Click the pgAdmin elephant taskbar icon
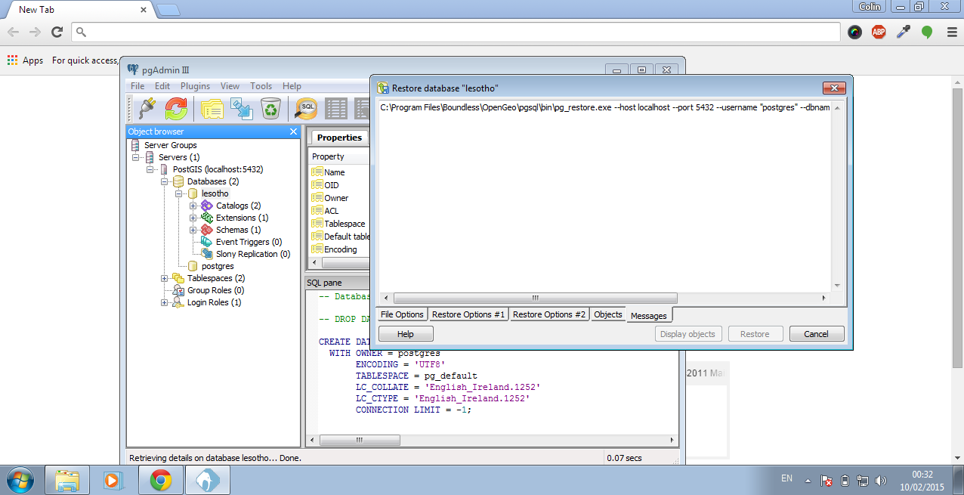 click(x=207, y=480)
